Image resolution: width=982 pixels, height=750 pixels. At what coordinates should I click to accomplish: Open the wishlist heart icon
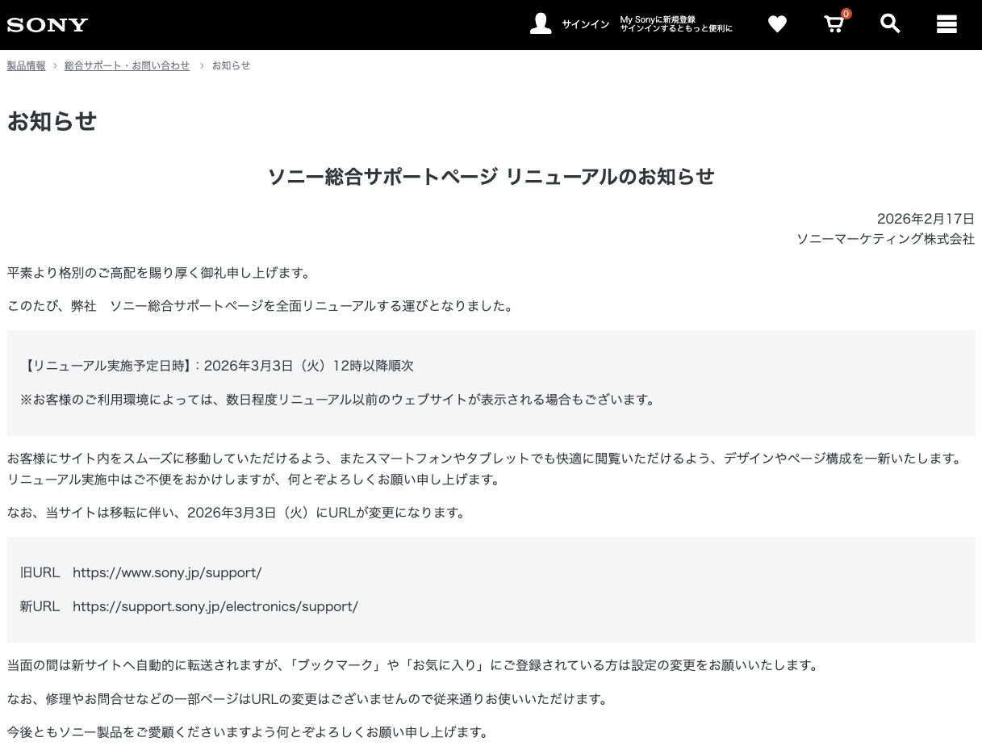tap(777, 24)
